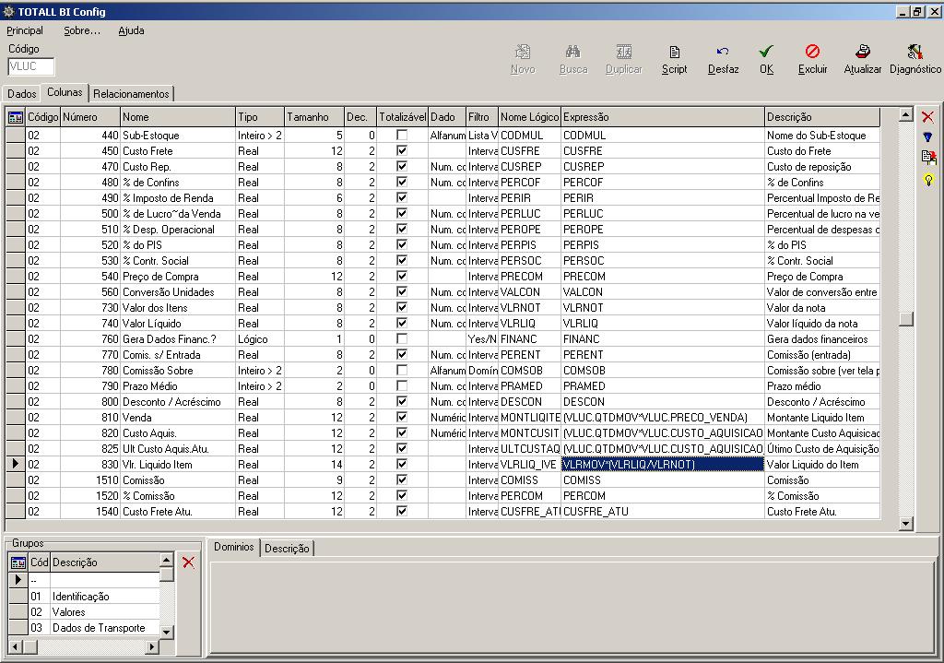Confirm with the green OK checkmark
Image resolution: width=944 pixels, height=663 pixels.
(x=766, y=52)
